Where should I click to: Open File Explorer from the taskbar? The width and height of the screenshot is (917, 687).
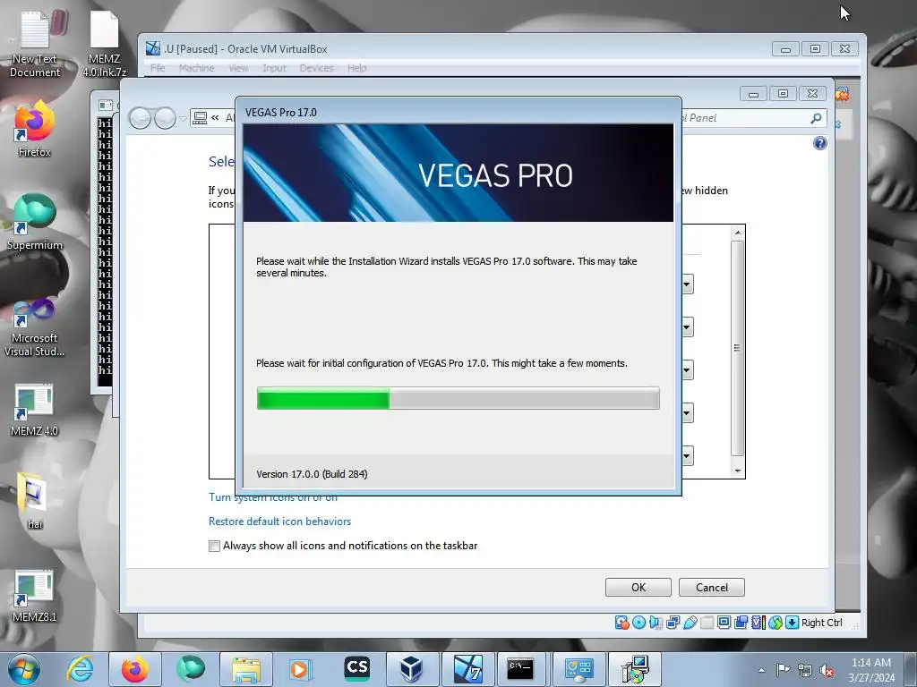tap(246, 669)
